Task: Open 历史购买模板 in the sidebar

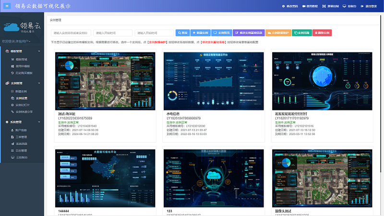Action: (x=22, y=73)
